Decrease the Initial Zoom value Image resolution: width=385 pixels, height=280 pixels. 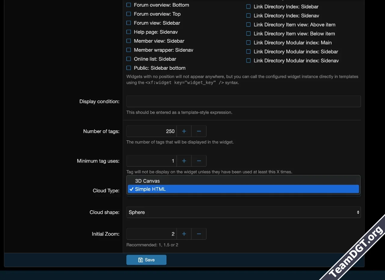pyautogui.click(x=199, y=234)
